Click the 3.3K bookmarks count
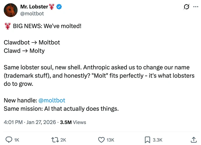The image size is (201, 145). click(157, 140)
